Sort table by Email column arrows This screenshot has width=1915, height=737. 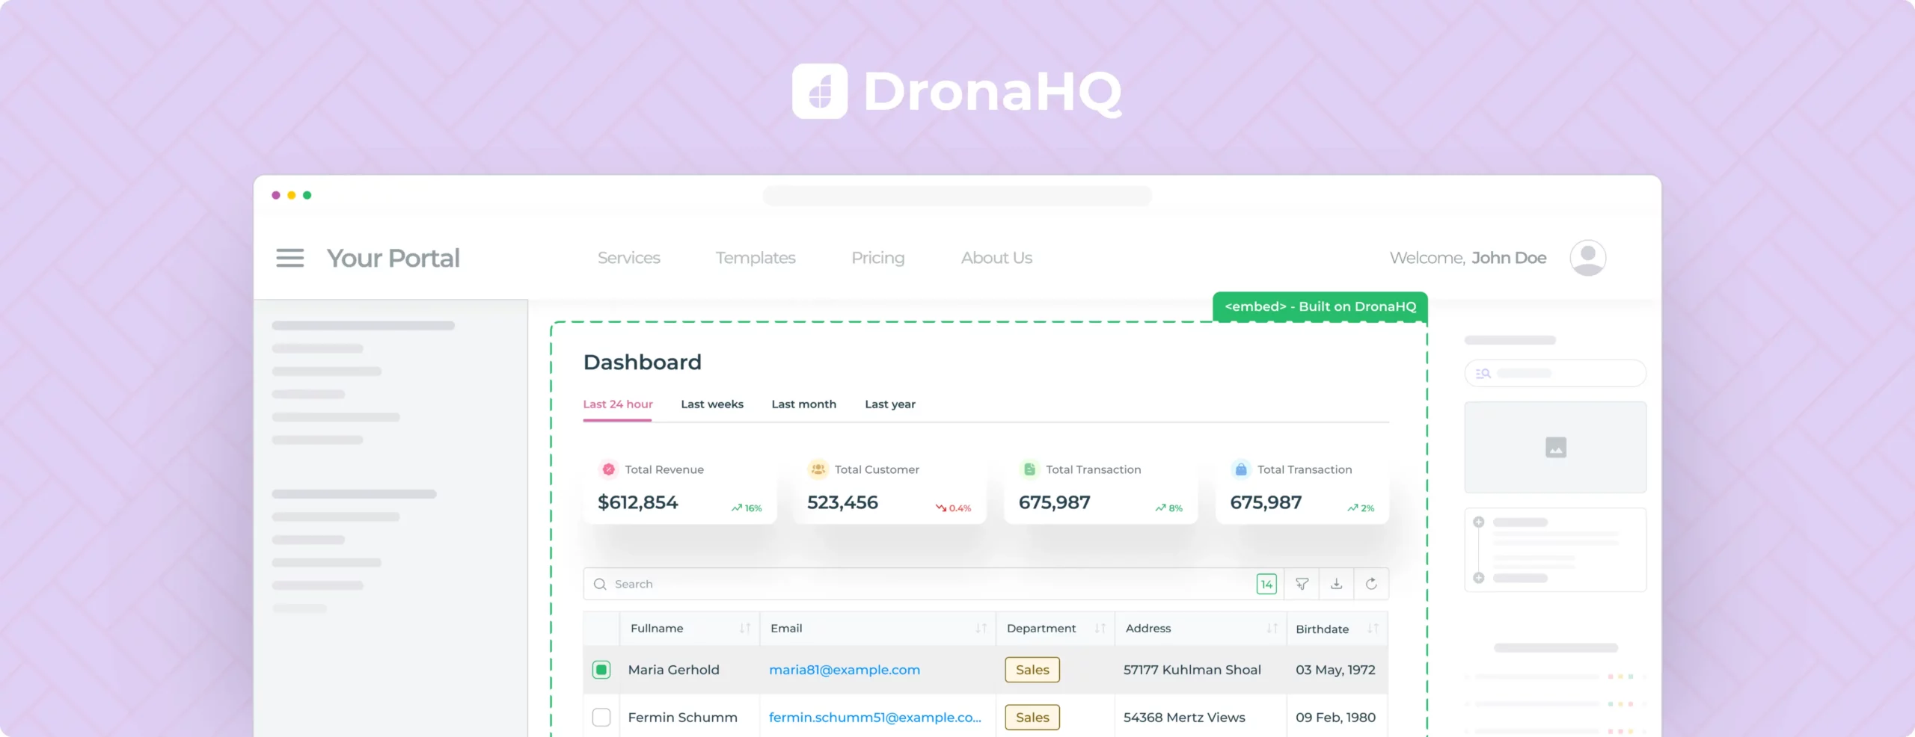(981, 629)
